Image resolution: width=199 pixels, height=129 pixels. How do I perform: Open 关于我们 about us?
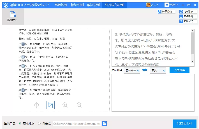(166, 11)
